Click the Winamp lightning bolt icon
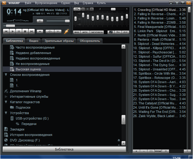 (x=66, y=32)
